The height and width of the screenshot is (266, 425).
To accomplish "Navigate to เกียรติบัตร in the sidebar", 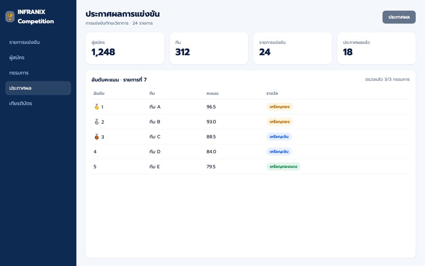I will pos(38,103).
